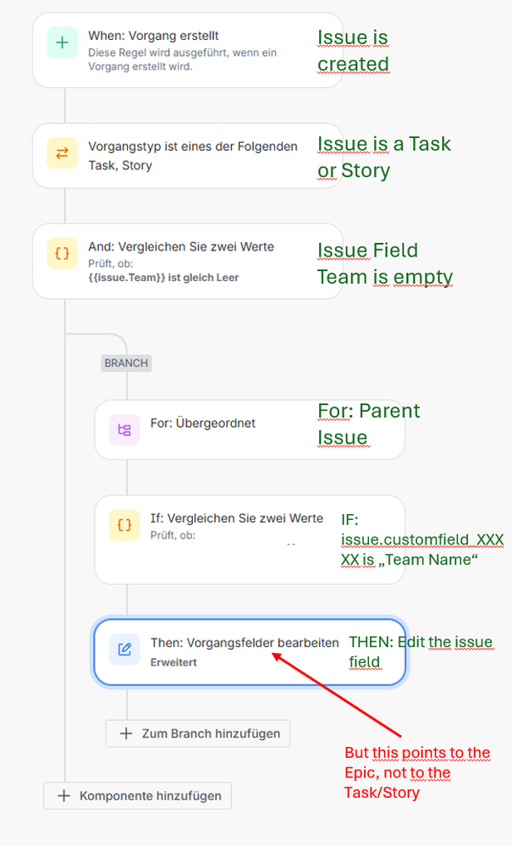Click the braces icon of 'If: Vergleichen Sie zwei Werte'
The width and height of the screenshot is (512, 846).
coord(124,525)
